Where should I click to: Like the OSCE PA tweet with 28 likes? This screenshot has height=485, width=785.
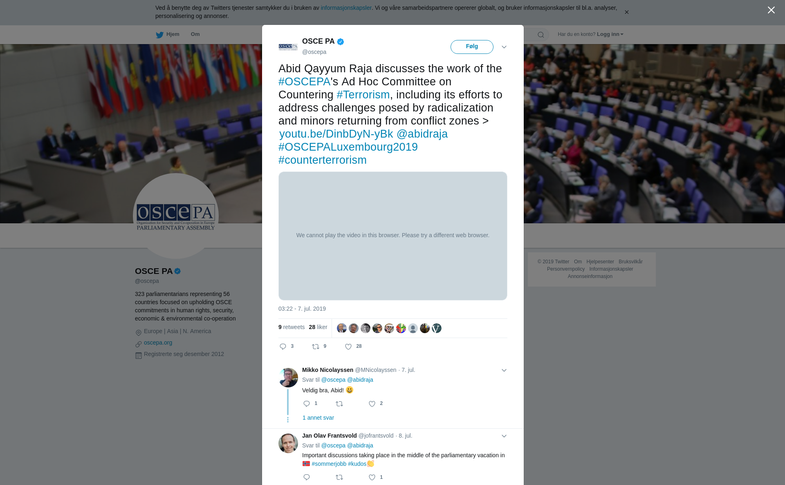[x=348, y=347]
